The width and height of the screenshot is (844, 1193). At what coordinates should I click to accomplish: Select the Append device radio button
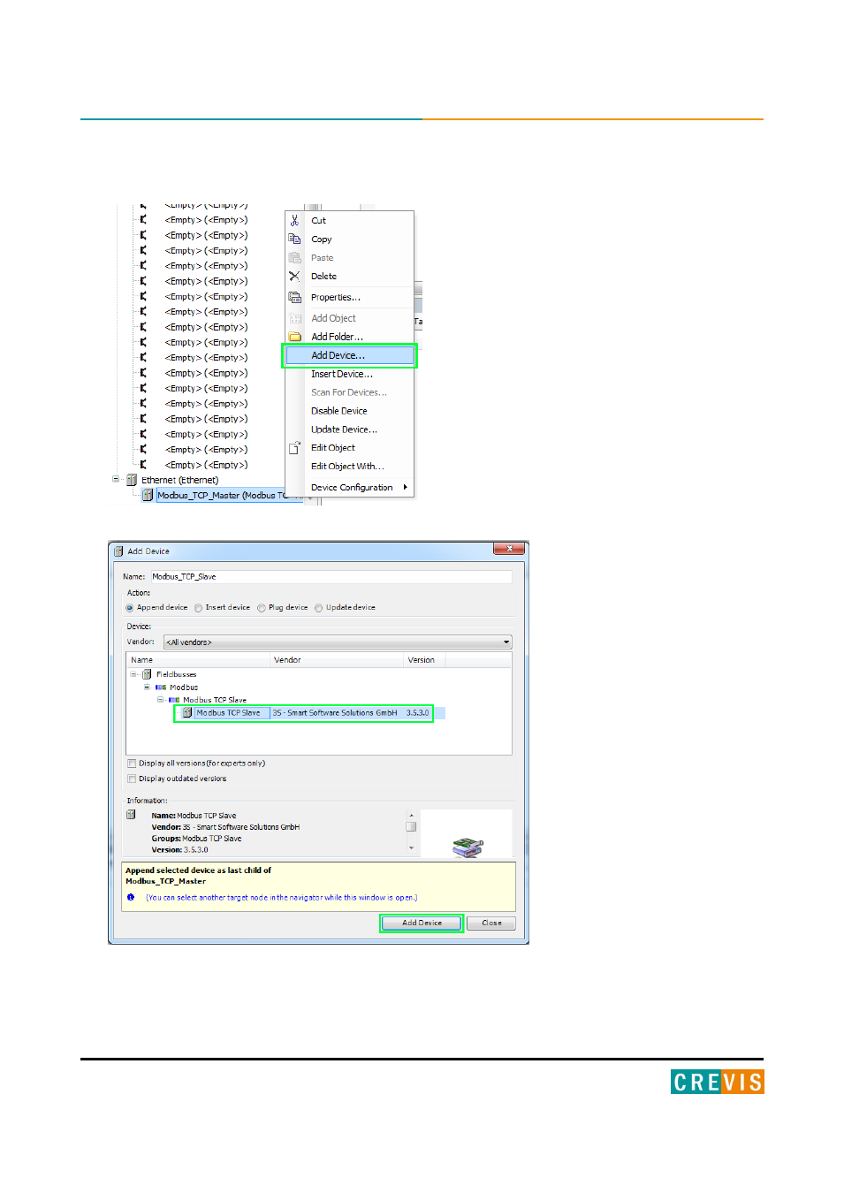(130, 608)
